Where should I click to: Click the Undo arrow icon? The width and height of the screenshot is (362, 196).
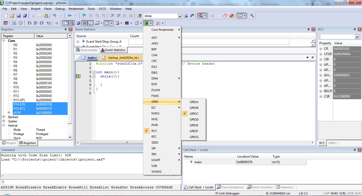coord(54,16)
